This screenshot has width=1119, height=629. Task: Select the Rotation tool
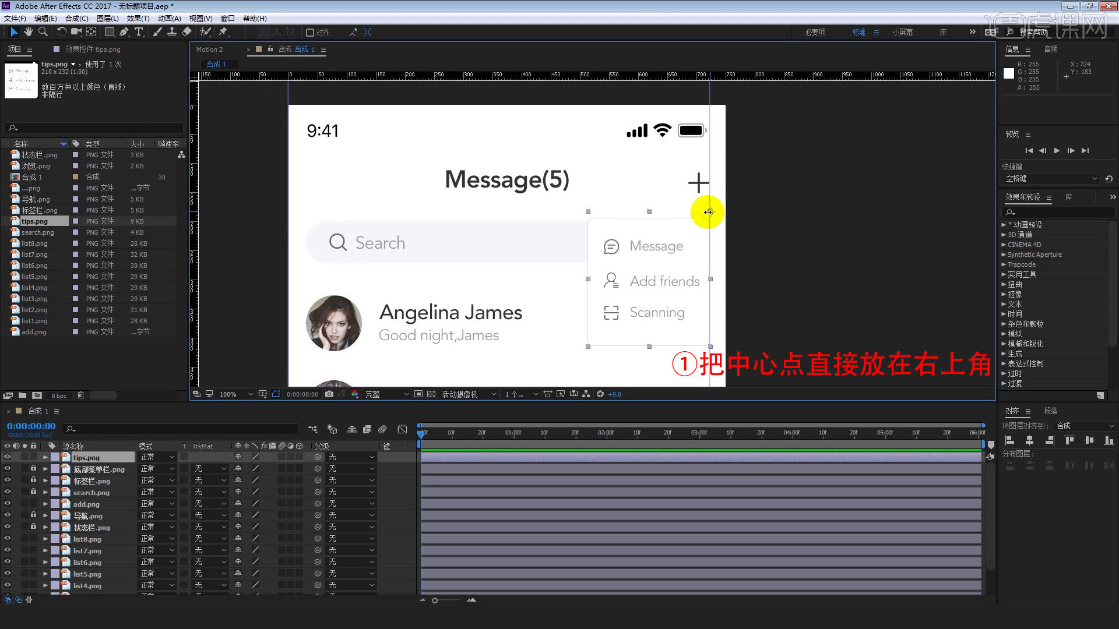(62, 32)
